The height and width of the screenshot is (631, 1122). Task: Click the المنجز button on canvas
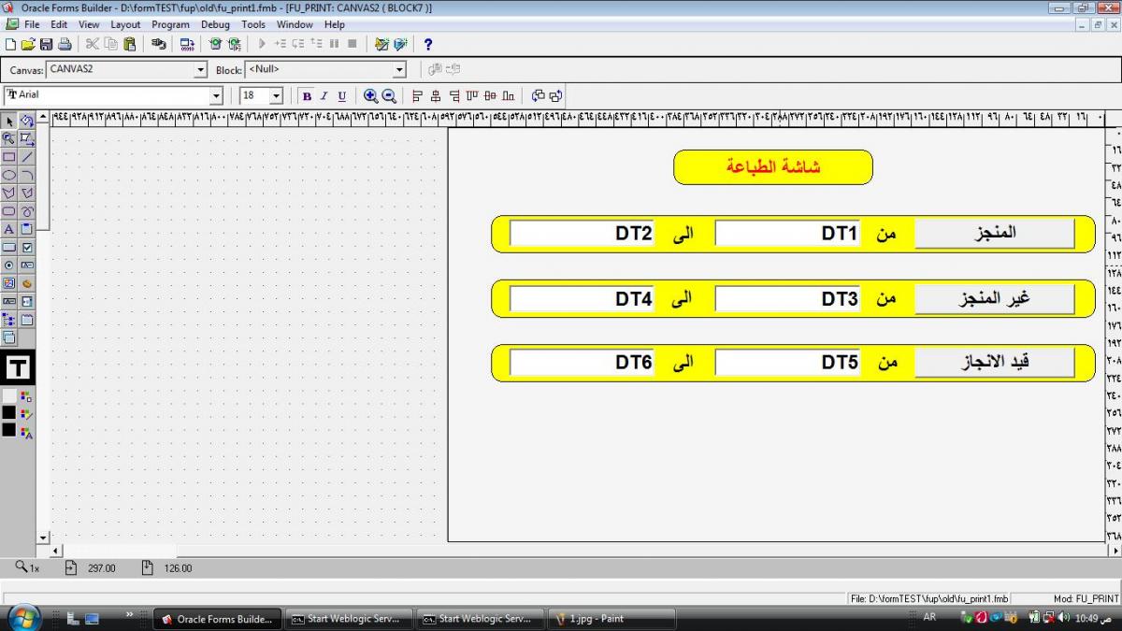(x=994, y=233)
